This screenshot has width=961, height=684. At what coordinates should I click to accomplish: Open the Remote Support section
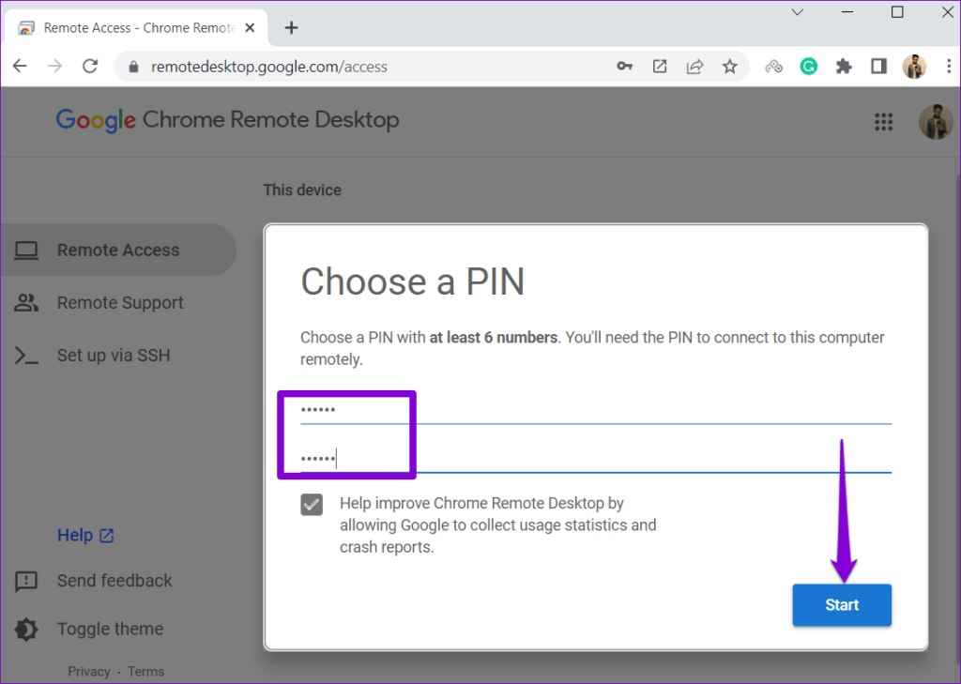[x=120, y=302]
